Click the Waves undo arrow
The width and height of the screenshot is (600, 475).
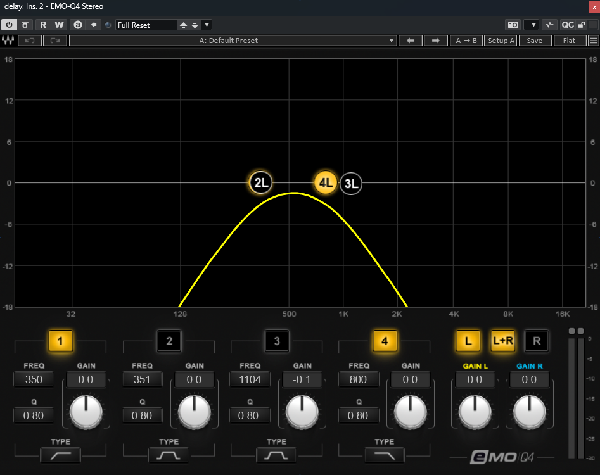(x=30, y=41)
